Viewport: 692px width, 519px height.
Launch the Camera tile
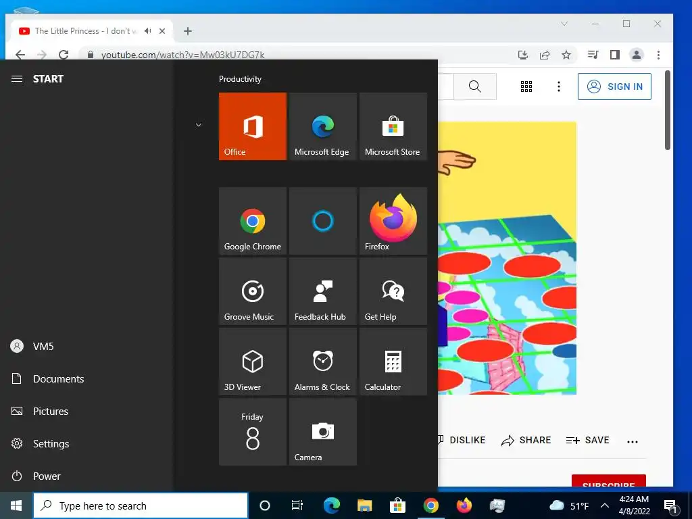322,432
